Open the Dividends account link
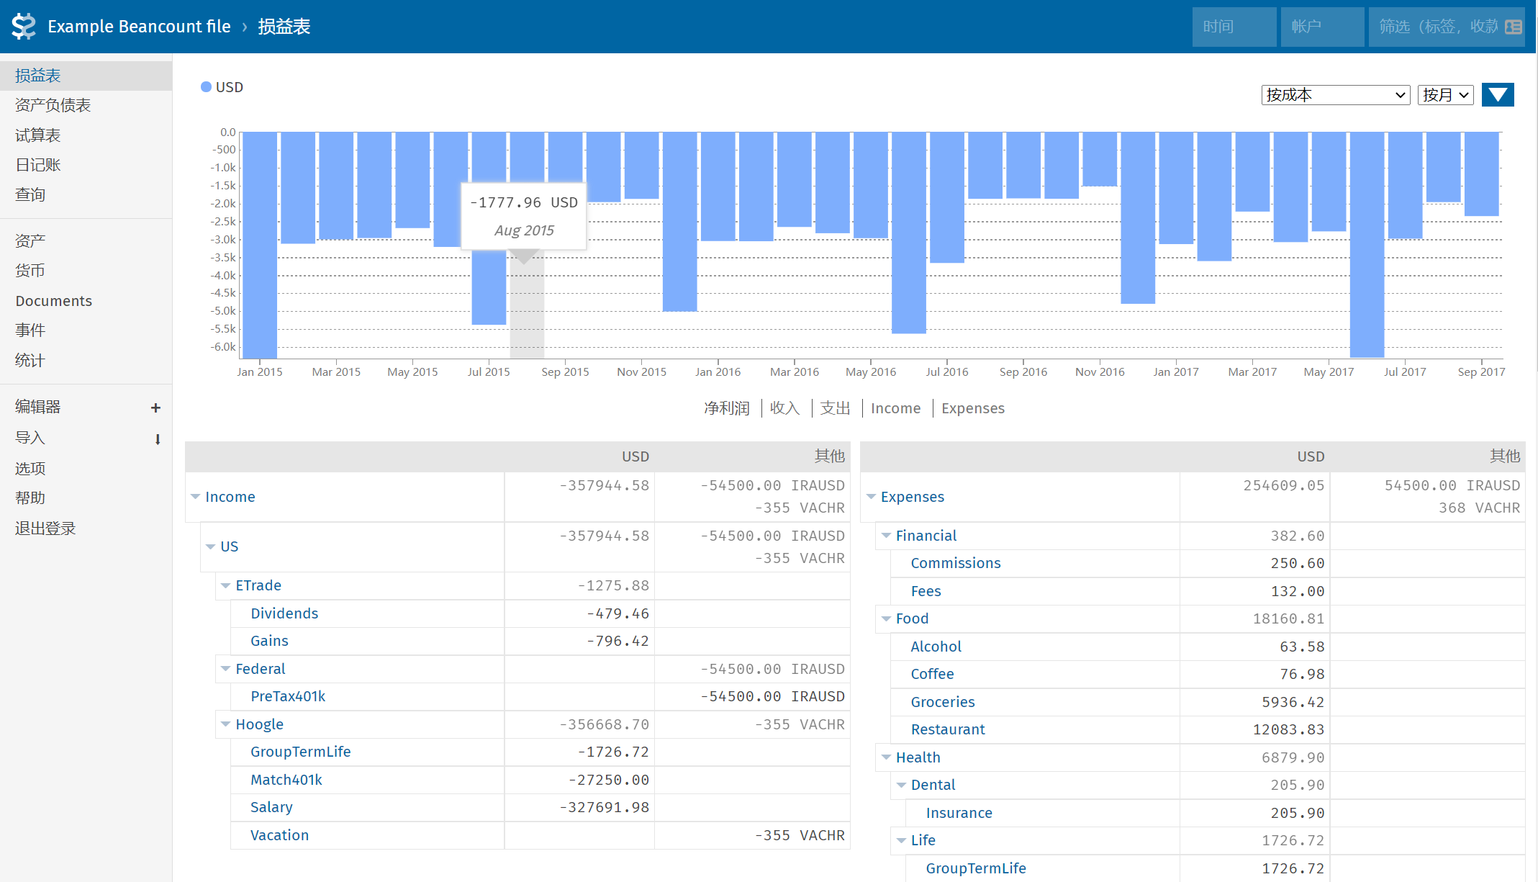This screenshot has height=882, width=1538. (x=284, y=613)
